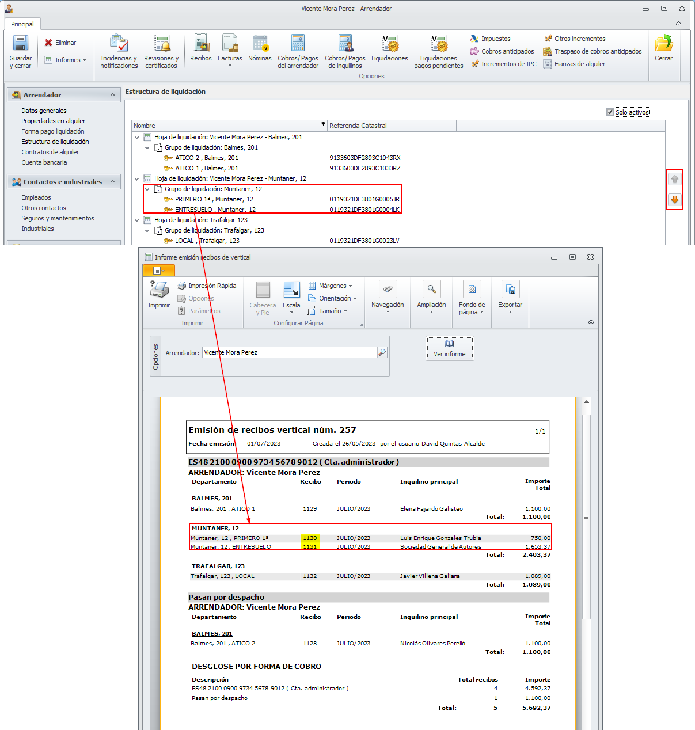
Task: Select the Principal ribbon tab
Action: click(22, 24)
